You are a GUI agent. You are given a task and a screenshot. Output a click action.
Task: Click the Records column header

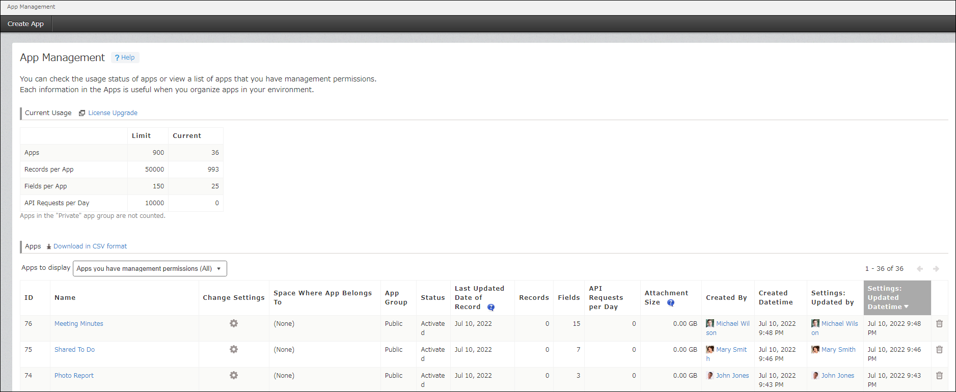pyautogui.click(x=534, y=298)
